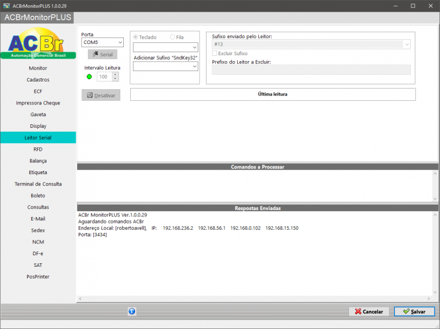Screen dimensions: 440x329
Task: Click the 'ACBr MonitorPLUS Ver.1.0.0.29' log line
Action: click(113, 215)
